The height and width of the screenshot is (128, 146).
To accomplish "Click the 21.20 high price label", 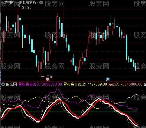I will (x=27, y=8).
